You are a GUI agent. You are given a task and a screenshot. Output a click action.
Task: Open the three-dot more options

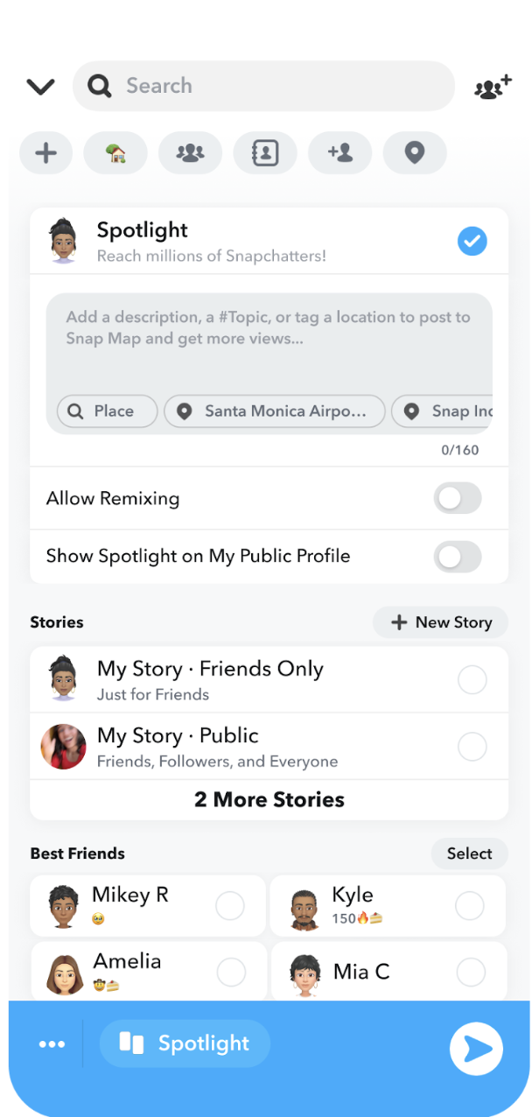click(x=52, y=1043)
